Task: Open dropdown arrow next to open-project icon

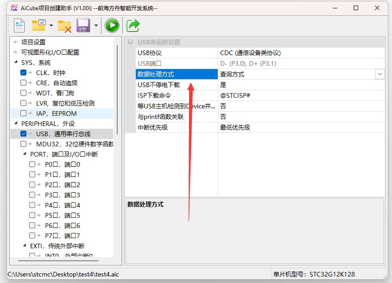Action: (51, 25)
